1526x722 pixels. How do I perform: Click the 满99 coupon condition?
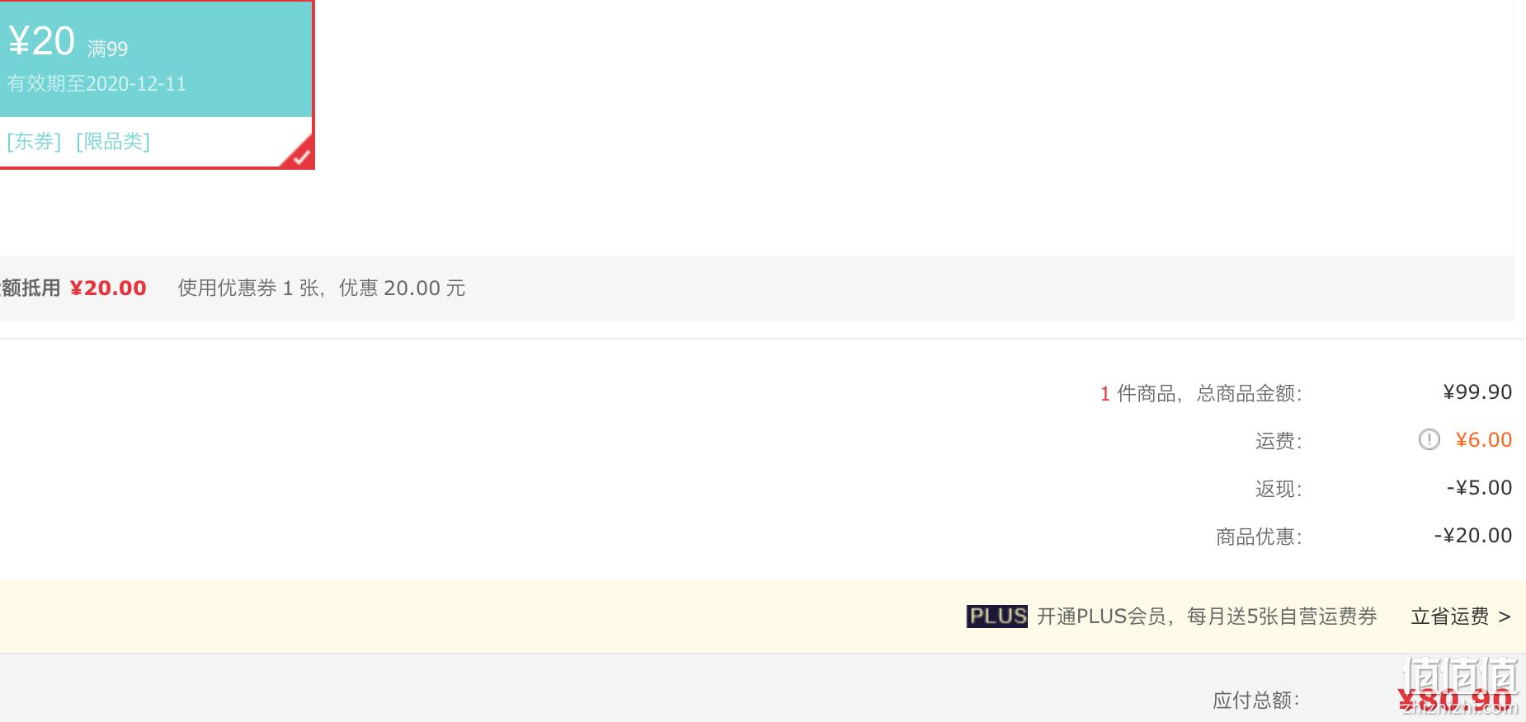[108, 49]
